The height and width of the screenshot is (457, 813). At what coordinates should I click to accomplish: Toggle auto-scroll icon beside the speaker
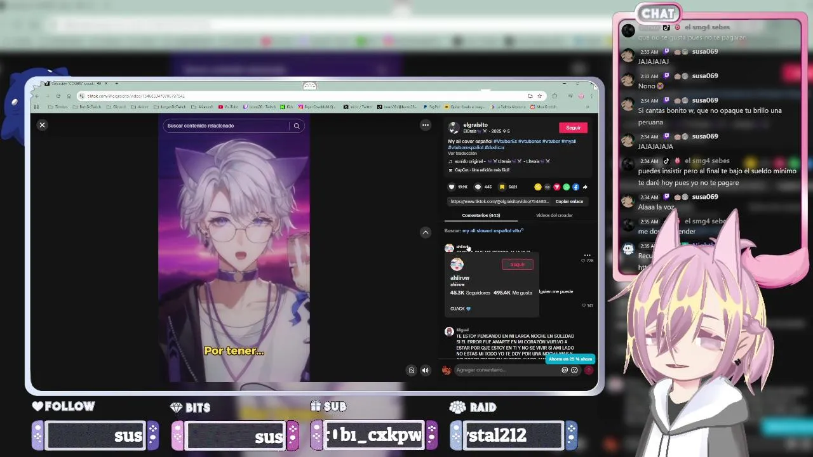[412, 370]
